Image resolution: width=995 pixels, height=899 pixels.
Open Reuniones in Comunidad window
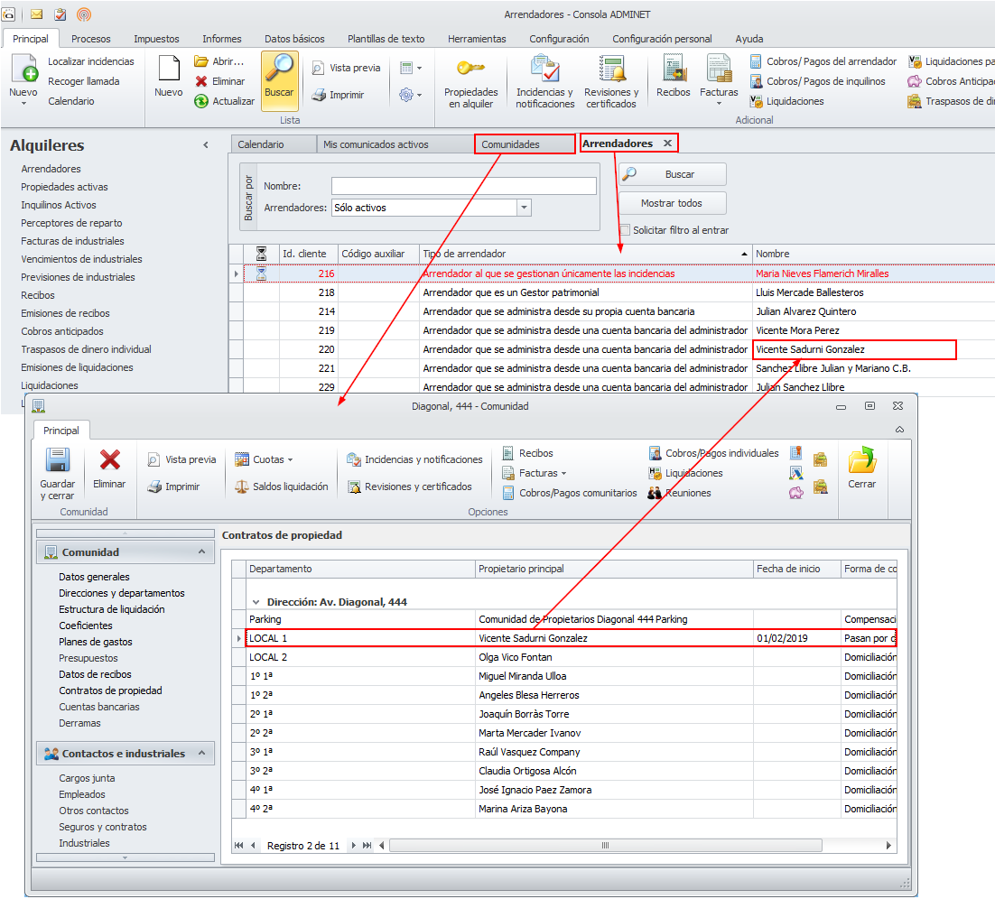[680, 493]
